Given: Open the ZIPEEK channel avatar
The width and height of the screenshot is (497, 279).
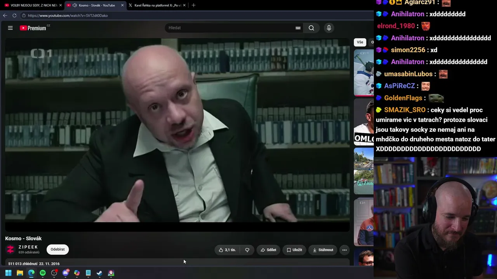Looking at the screenshot, I should (x=11, y=249).
